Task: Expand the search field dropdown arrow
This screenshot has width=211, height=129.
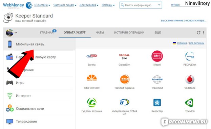Action: tap(159, 5)
